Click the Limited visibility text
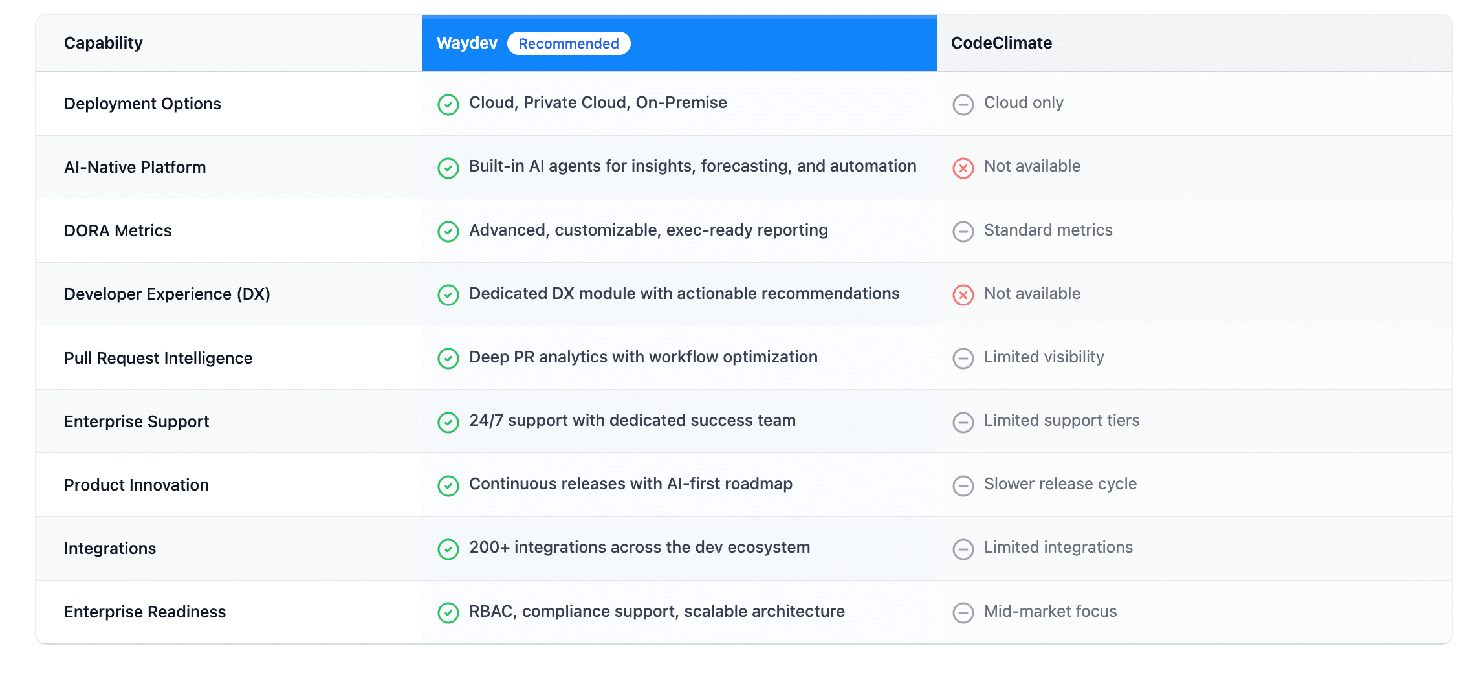The image size is (1479, 677). (1044, 357)
